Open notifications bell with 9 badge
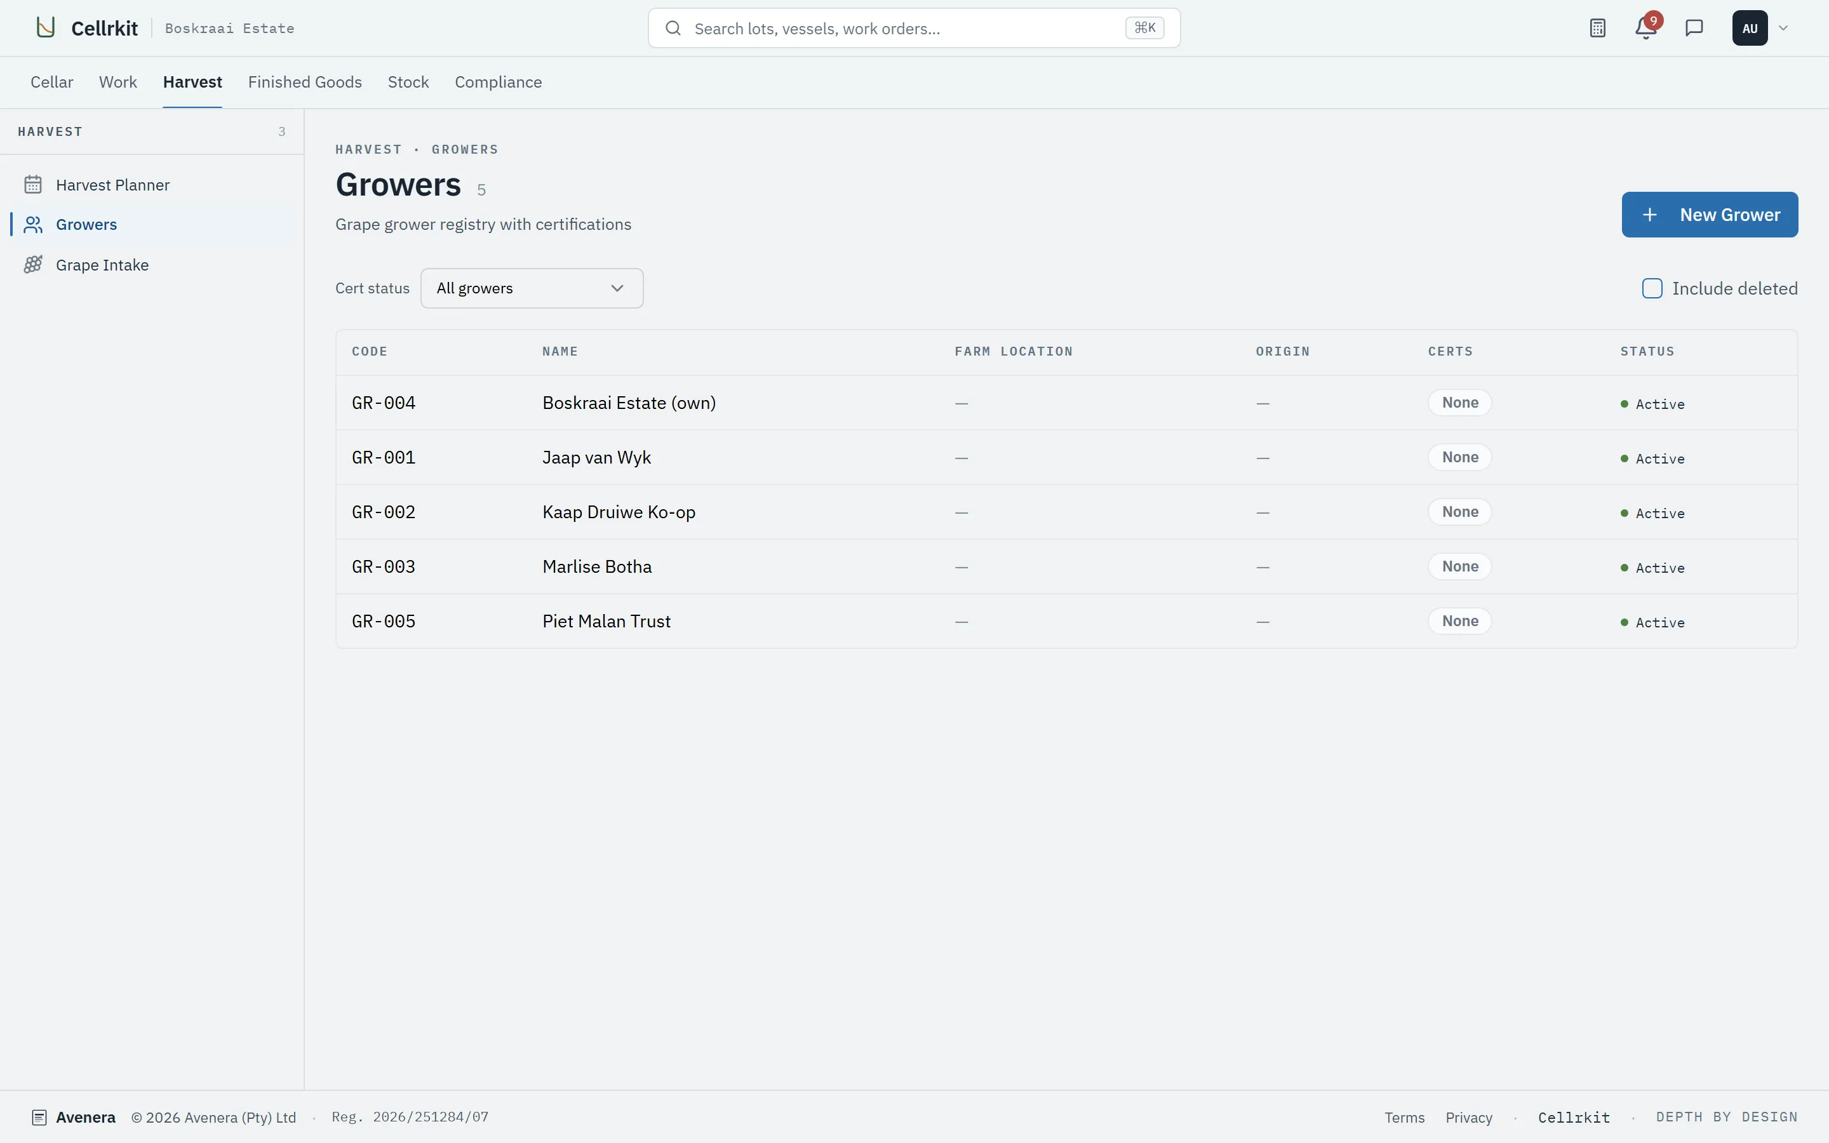The image size is (1829, 1143). tap(1646, 28)
